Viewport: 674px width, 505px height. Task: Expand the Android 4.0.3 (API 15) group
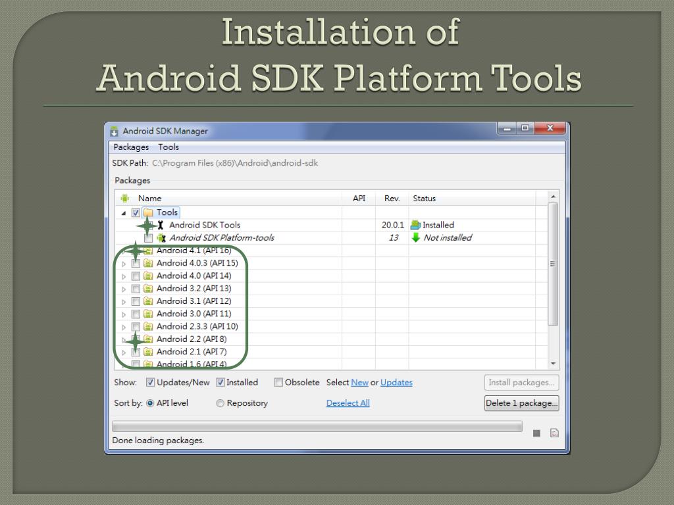pyautogui.click(x=124, y=264)
